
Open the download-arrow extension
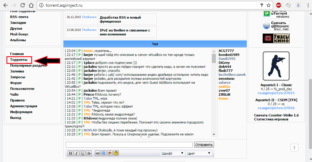click(298, 6)
